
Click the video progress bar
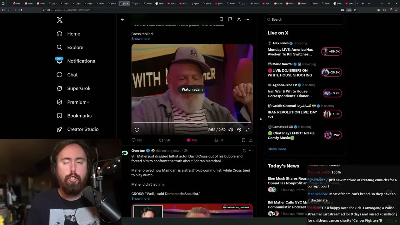pyautogui.click(x=192, y=123)
